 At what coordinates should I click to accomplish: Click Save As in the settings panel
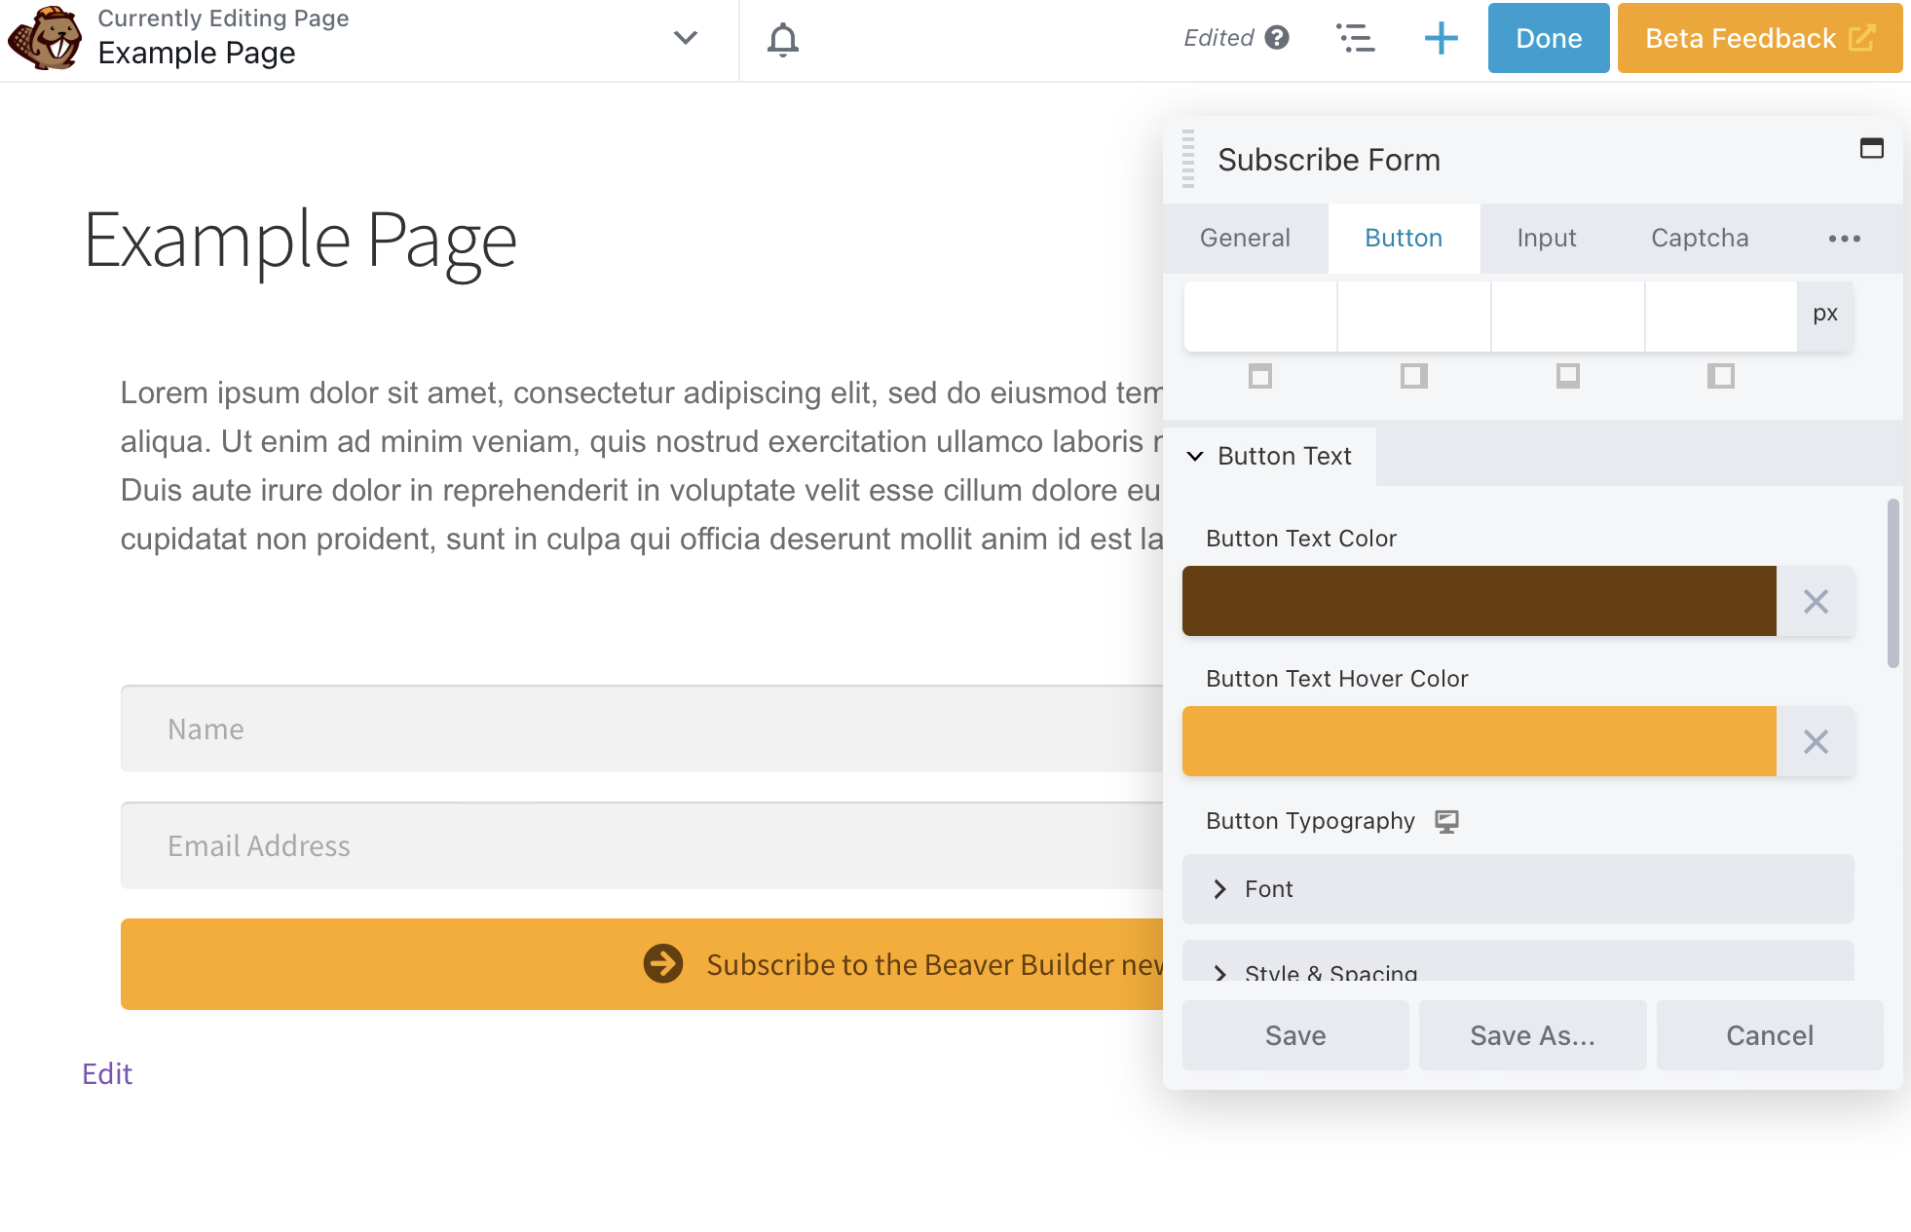1531,1035
